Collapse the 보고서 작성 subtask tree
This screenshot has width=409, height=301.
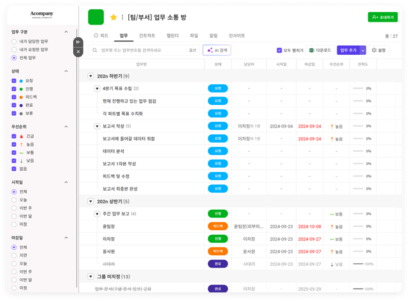97,126
